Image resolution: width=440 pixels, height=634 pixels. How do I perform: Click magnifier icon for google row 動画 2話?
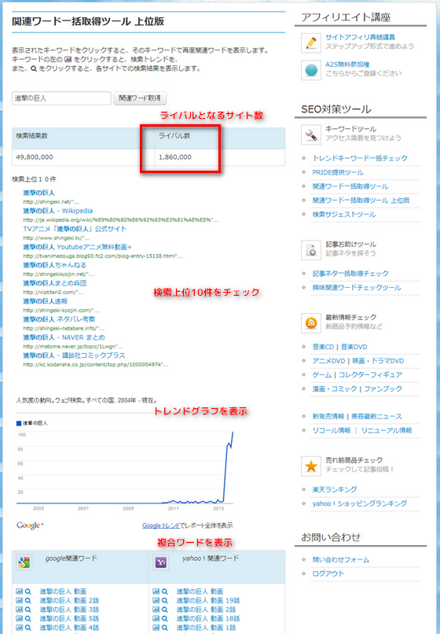[x=27, y=601]
